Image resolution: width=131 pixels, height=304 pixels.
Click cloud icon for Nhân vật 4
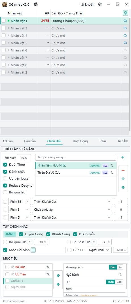[x=125, y=35]
